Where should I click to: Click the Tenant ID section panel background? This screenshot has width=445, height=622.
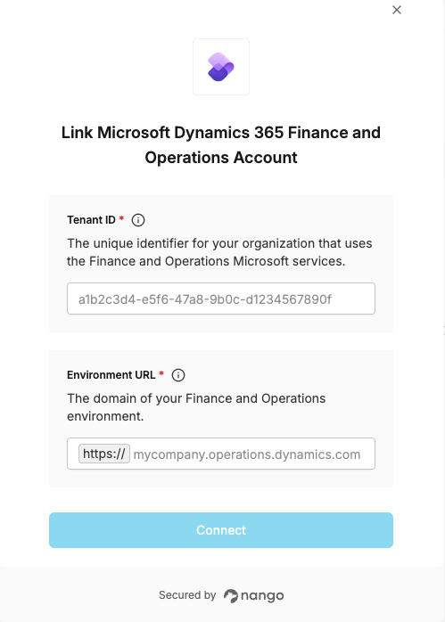point(221,264)
